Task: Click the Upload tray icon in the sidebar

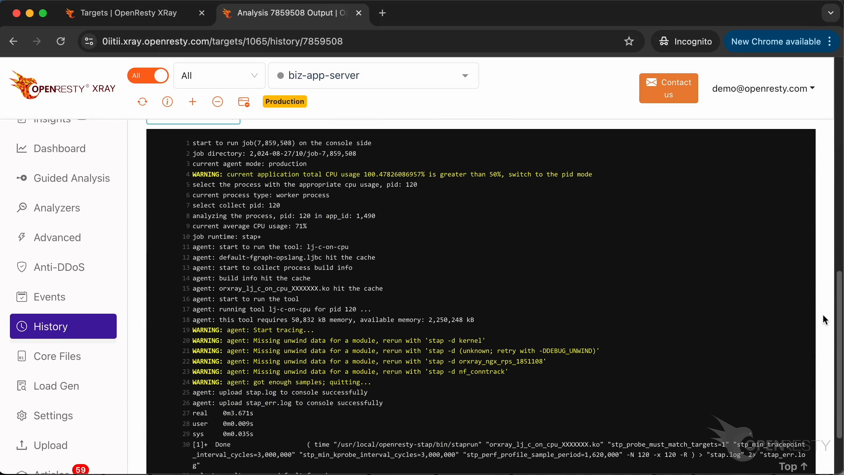Action: pos(22,445)
